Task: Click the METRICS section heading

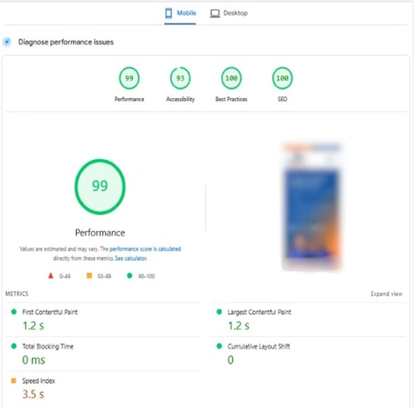Action: [17, 294]
